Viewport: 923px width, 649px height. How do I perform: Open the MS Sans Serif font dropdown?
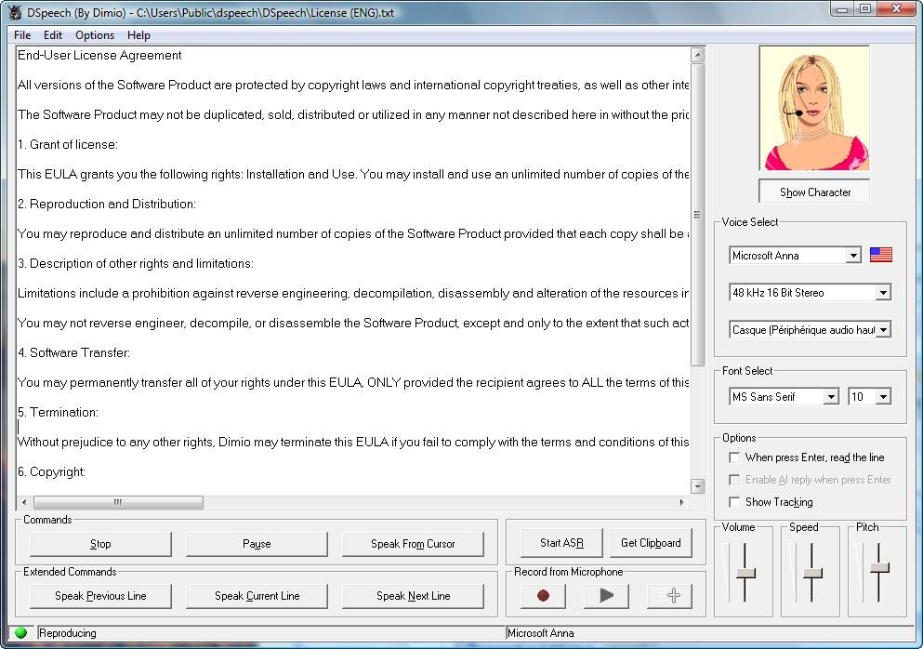tap(831, 397)
